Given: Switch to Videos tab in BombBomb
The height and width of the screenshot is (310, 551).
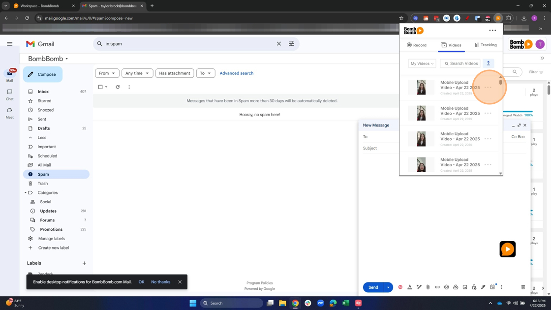Looking at the screenshot, I should 451,45.
